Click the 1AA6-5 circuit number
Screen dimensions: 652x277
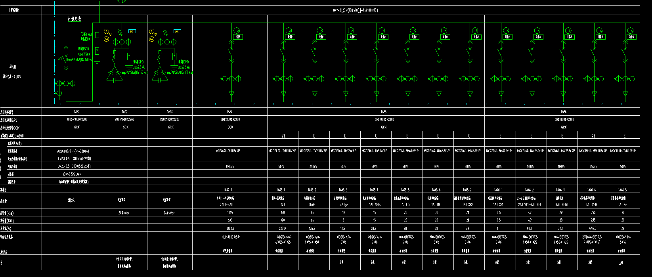point(623,190)
